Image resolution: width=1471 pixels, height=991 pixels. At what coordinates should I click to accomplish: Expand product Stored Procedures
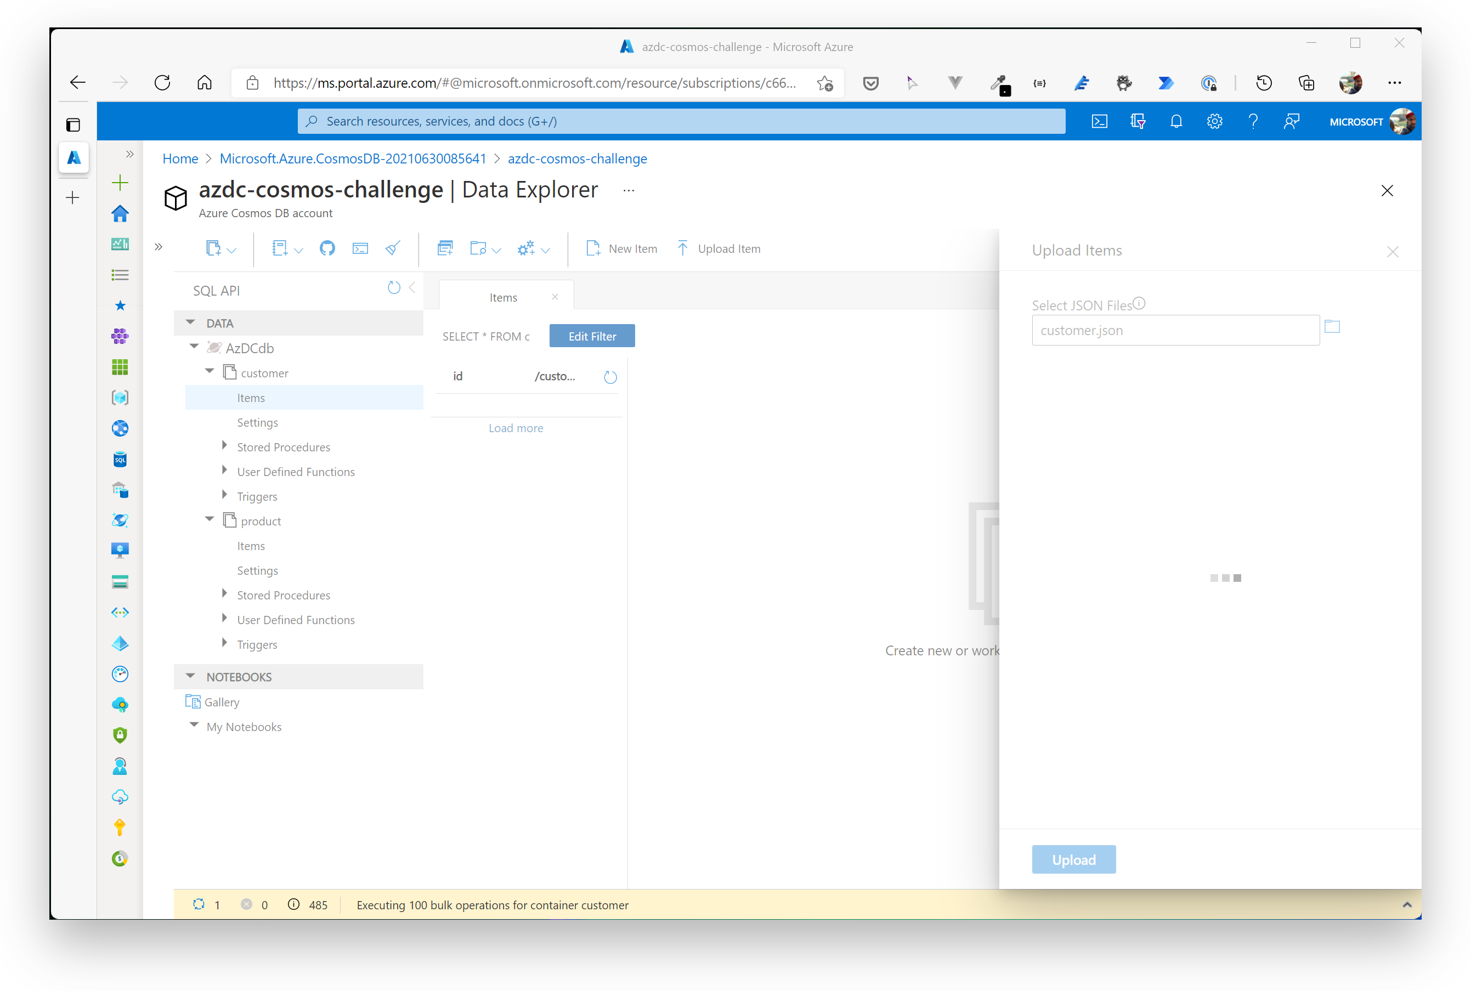[224, 593]
